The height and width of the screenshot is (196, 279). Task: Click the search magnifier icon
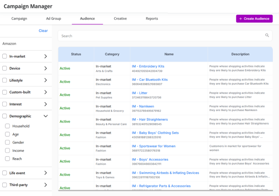(x=267, y=35)
